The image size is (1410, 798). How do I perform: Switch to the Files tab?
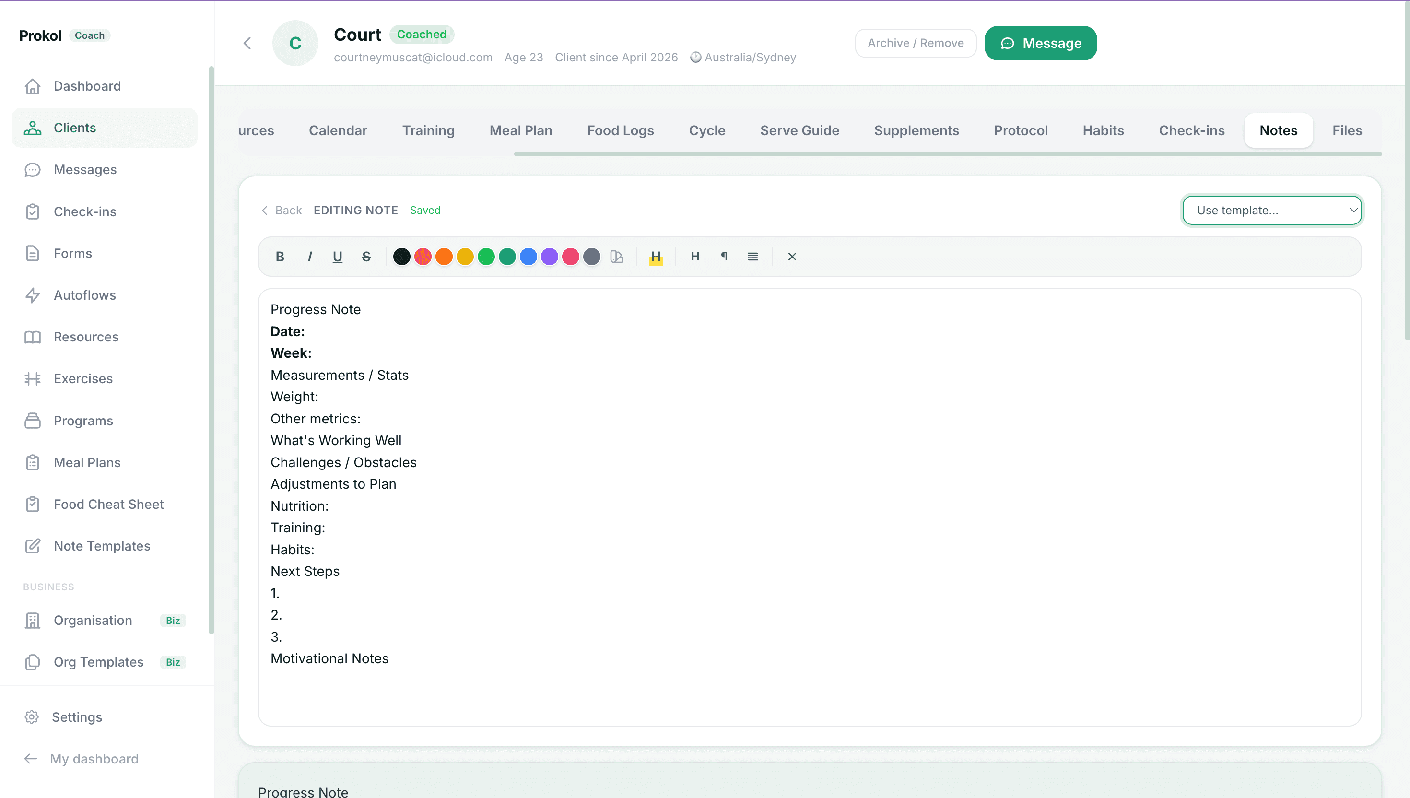(1347, 130)
